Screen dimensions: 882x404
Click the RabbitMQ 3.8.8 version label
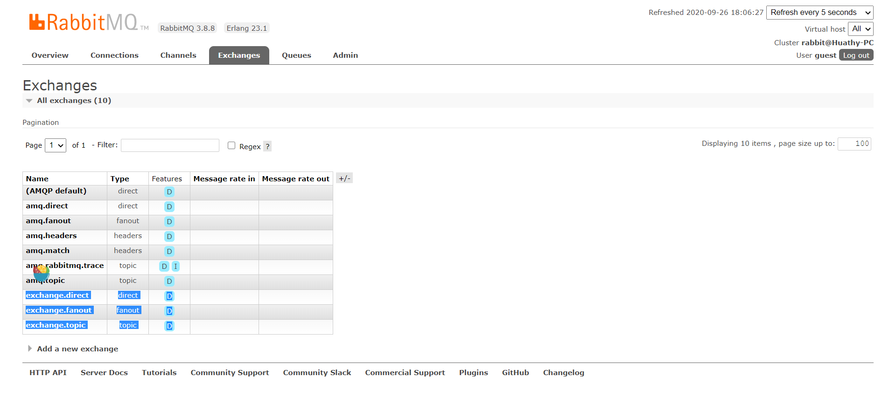(188, 28)
